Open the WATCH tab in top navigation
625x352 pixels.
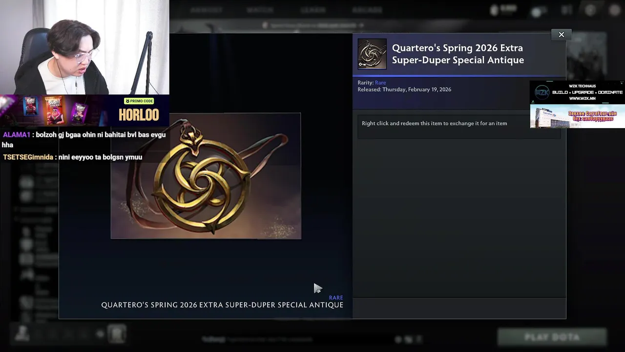coord(260,10)
